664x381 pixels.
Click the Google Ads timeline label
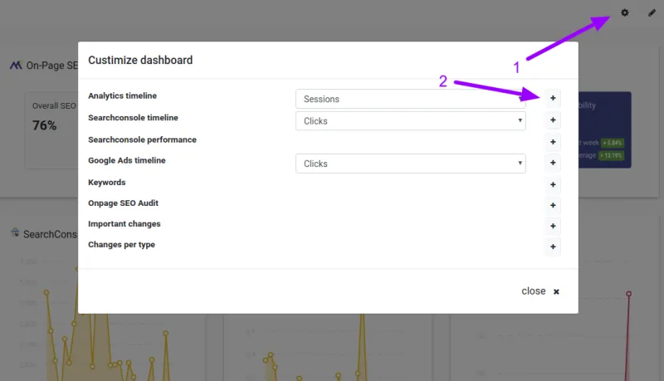pos(127,160)
